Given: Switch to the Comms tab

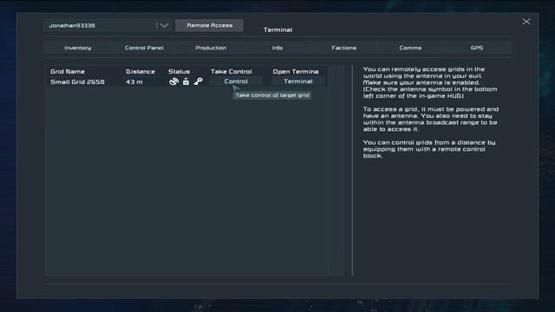Looking at the screenshot, I should tap(410, 48).
